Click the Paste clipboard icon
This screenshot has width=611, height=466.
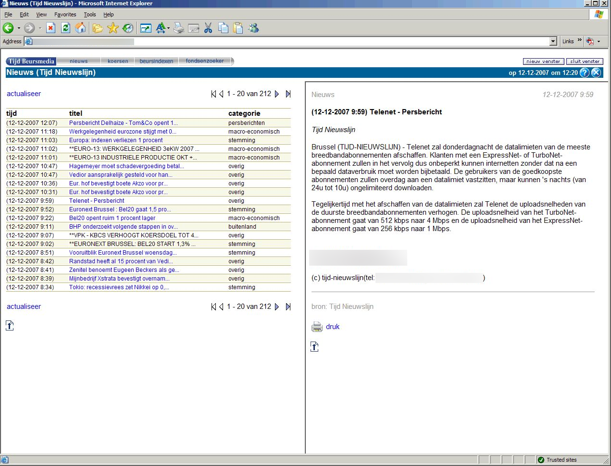coord(238,28)
